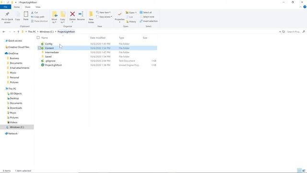Click Select all
Viewport: 307px width, 173px height.
pyautogui.click(x=146, y=12)
